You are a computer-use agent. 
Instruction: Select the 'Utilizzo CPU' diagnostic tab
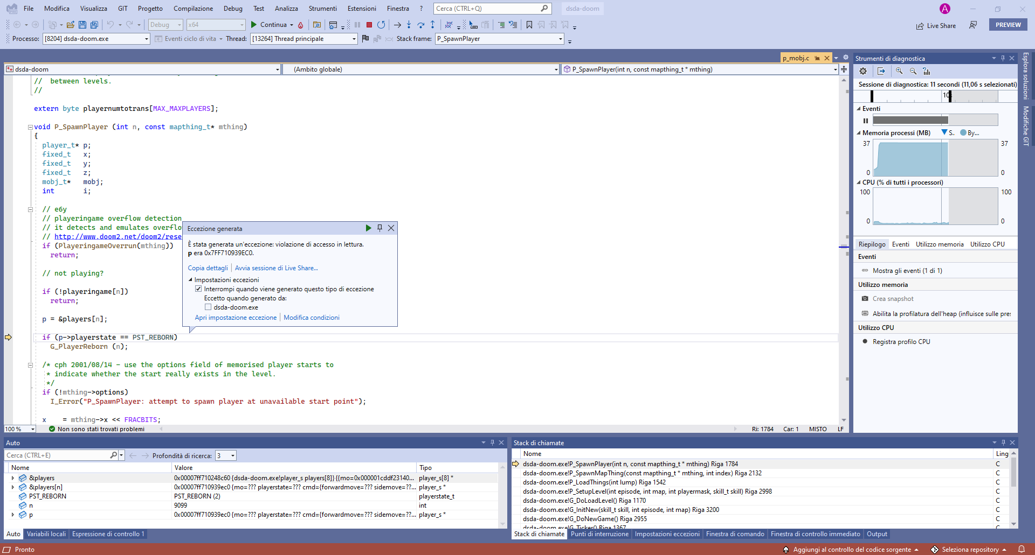(988, 244)
